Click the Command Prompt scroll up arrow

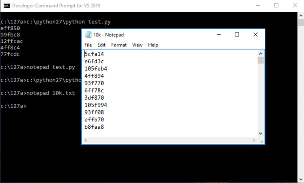pos(300,15)
